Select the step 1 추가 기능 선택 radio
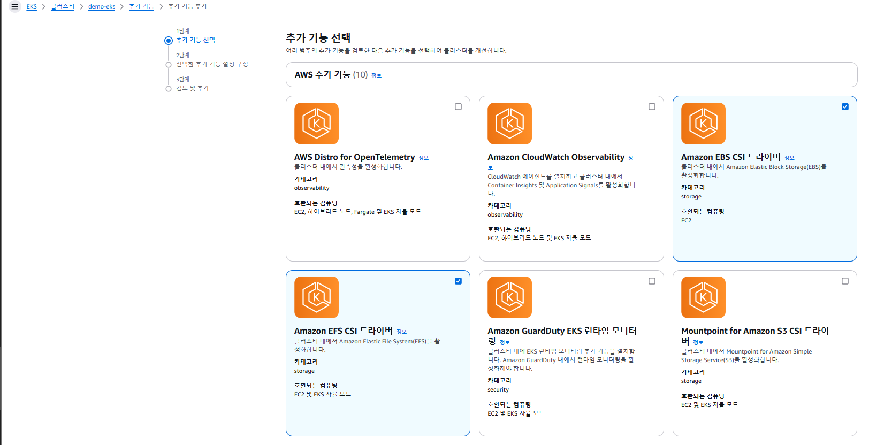The width and height of the screenshot is (869, 445). [x=169, y=40]
